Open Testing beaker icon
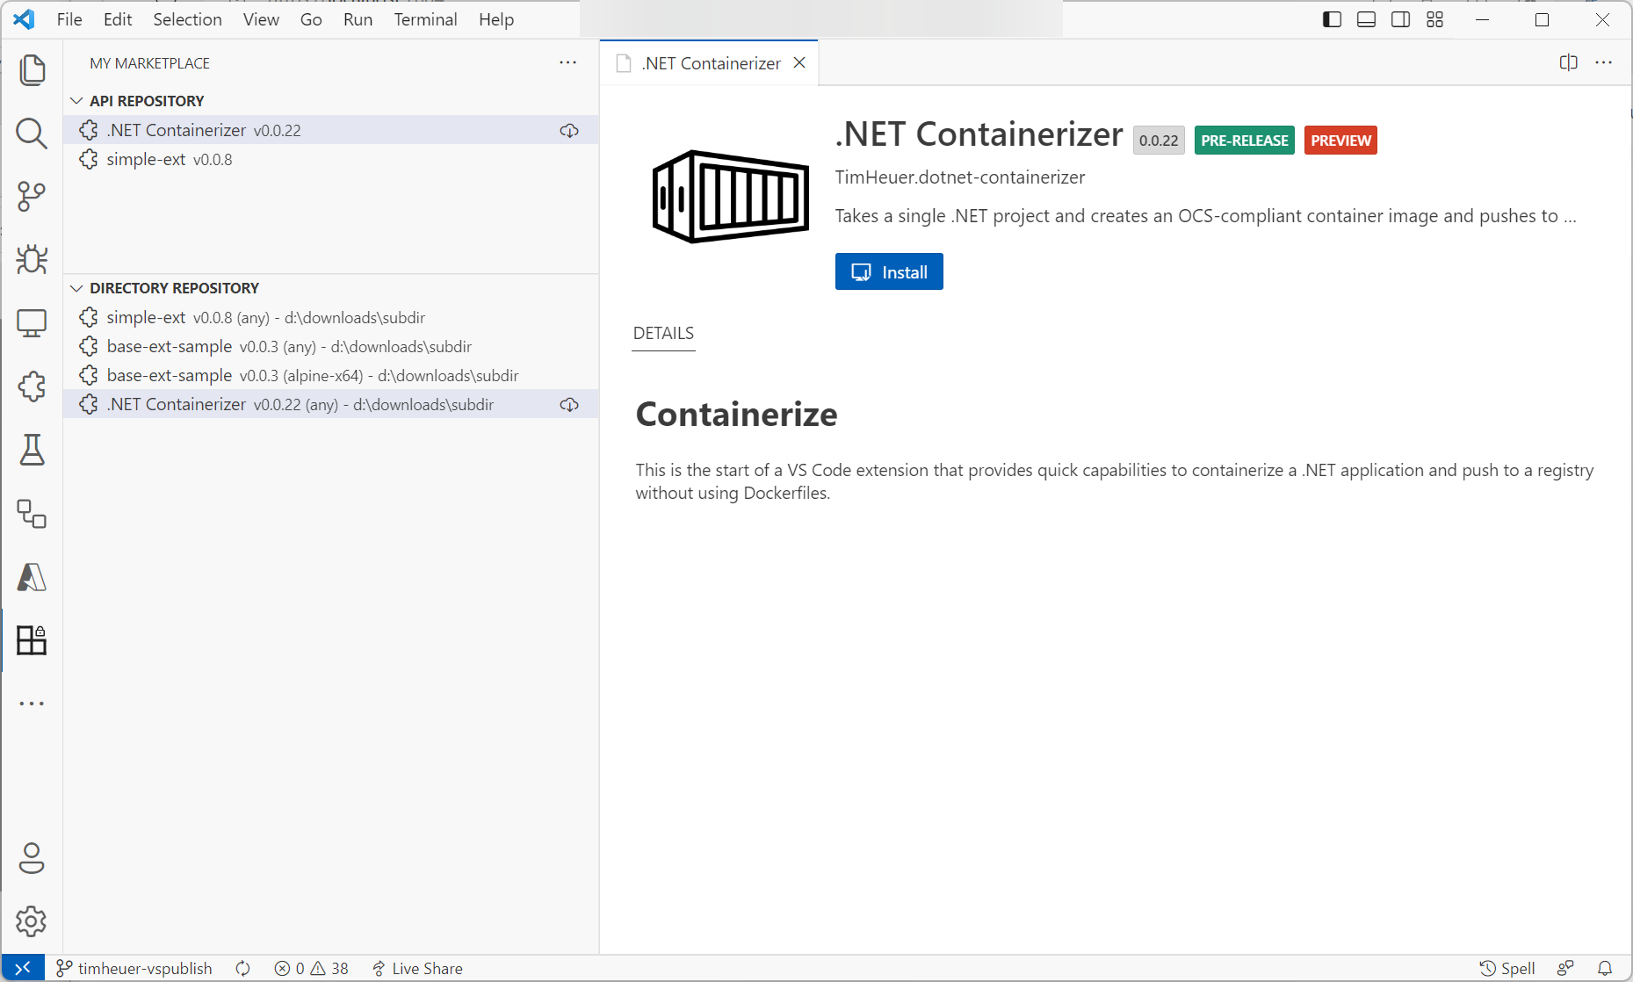This screenshot has width=1633, height=982. [32, 450]
